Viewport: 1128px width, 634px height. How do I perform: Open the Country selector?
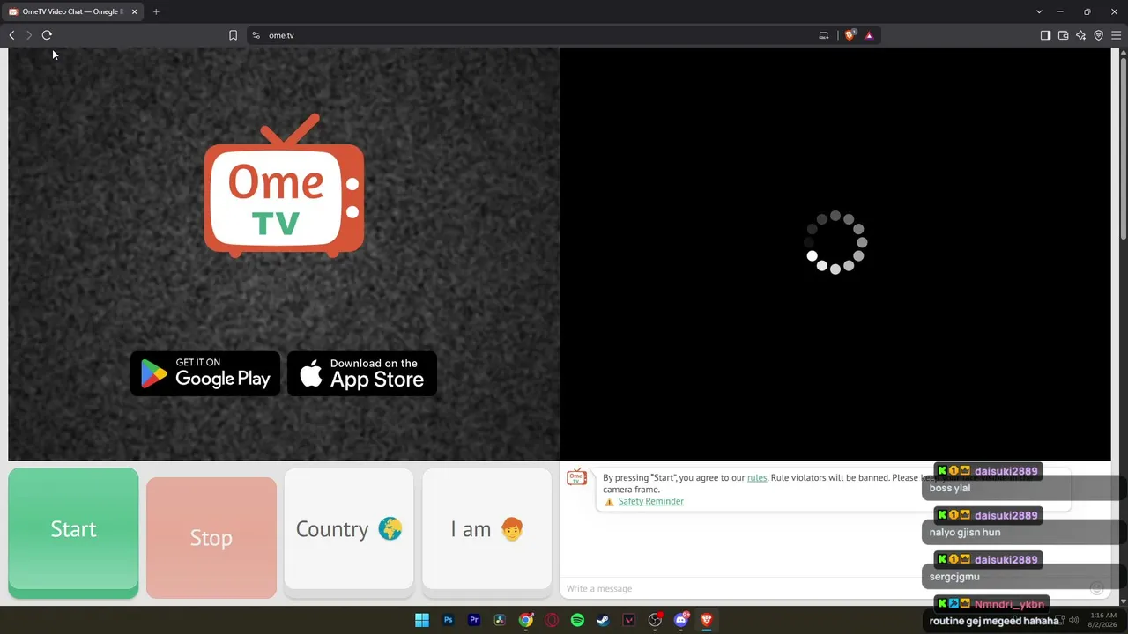[x=349, y=529]
